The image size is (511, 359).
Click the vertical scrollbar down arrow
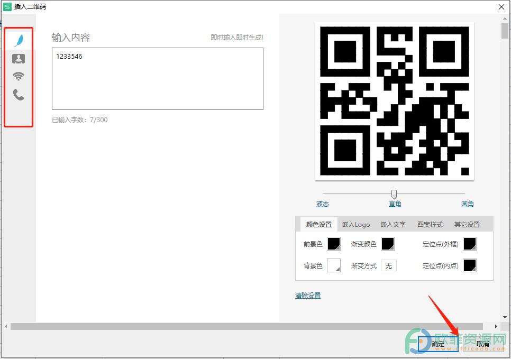coord(505,317)
